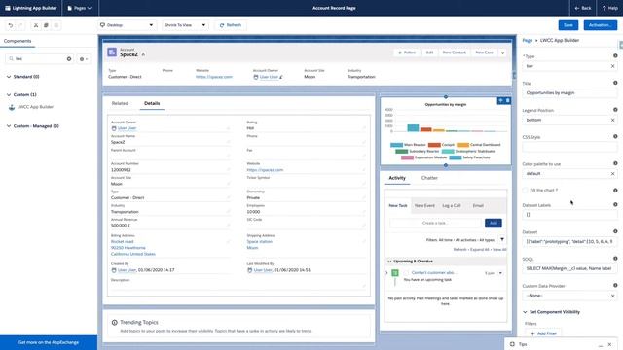Show info tooltip for Legend Position
Screen dimensions: 623x350
615,110
